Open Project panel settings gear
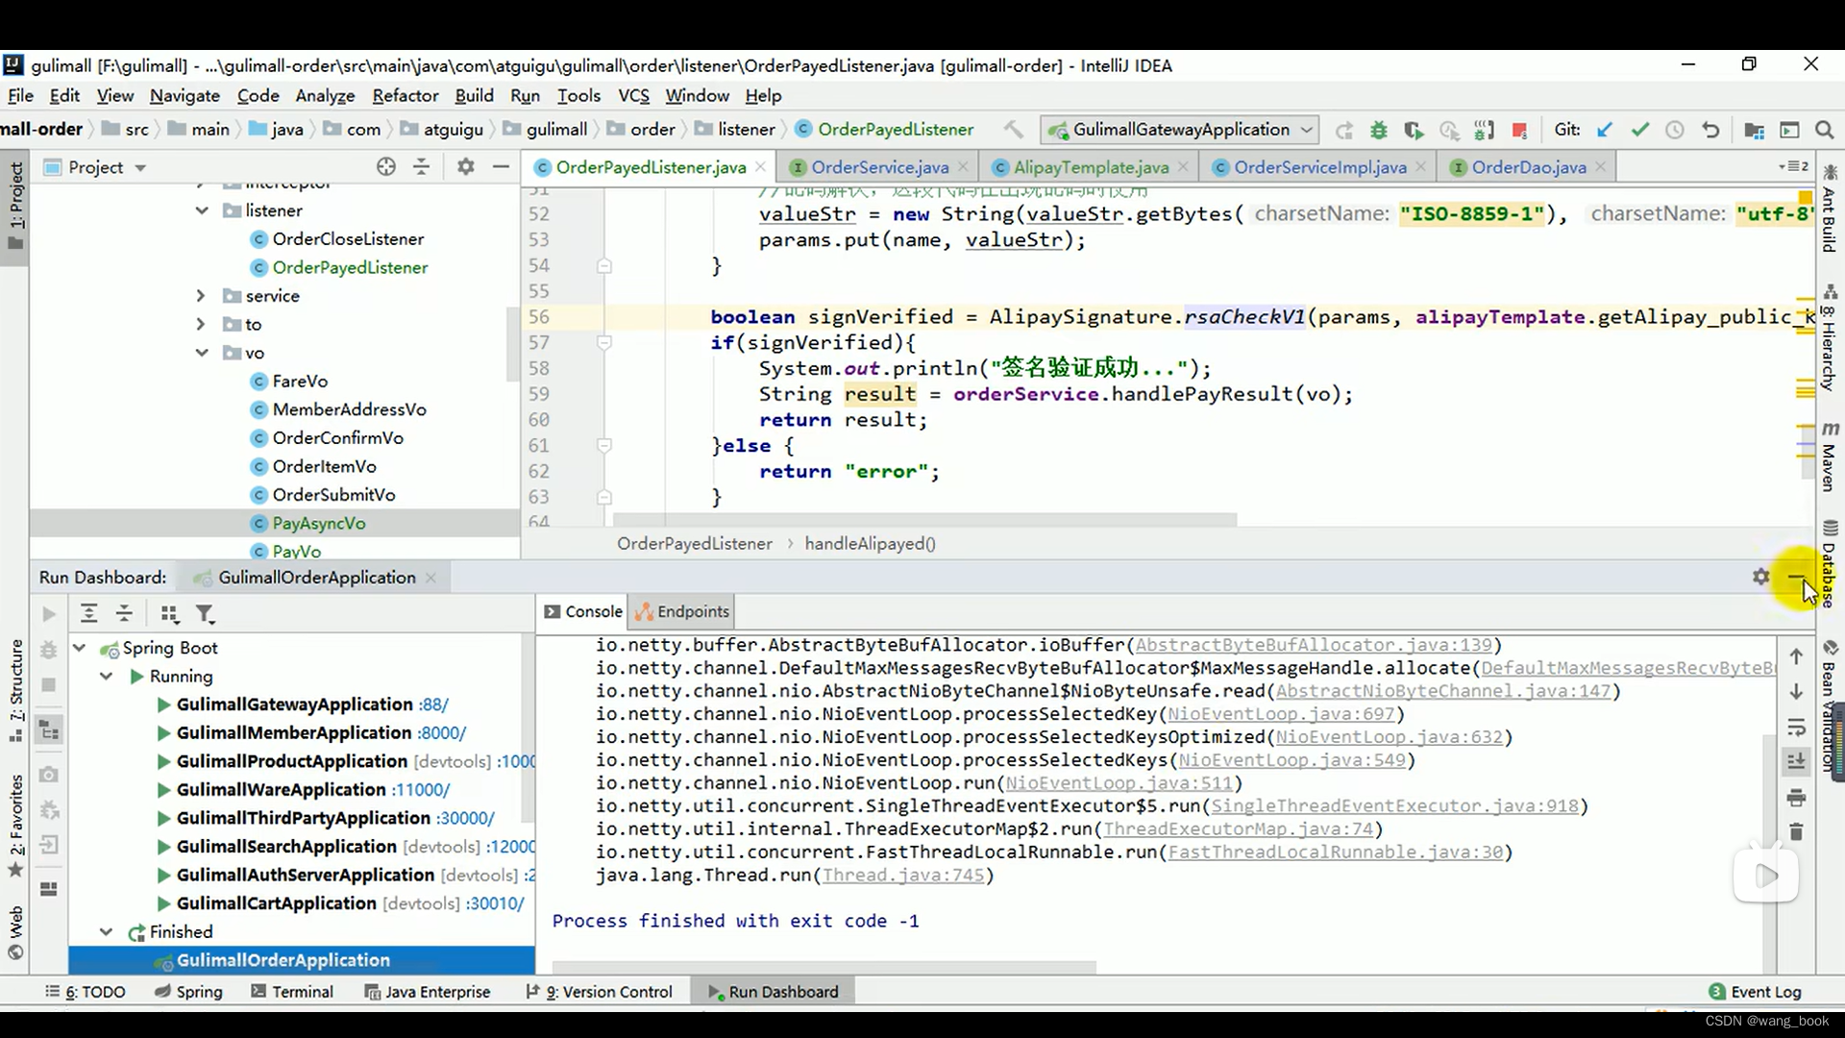The height and width of the screenshot is (1038, 1845). (466, 166)
